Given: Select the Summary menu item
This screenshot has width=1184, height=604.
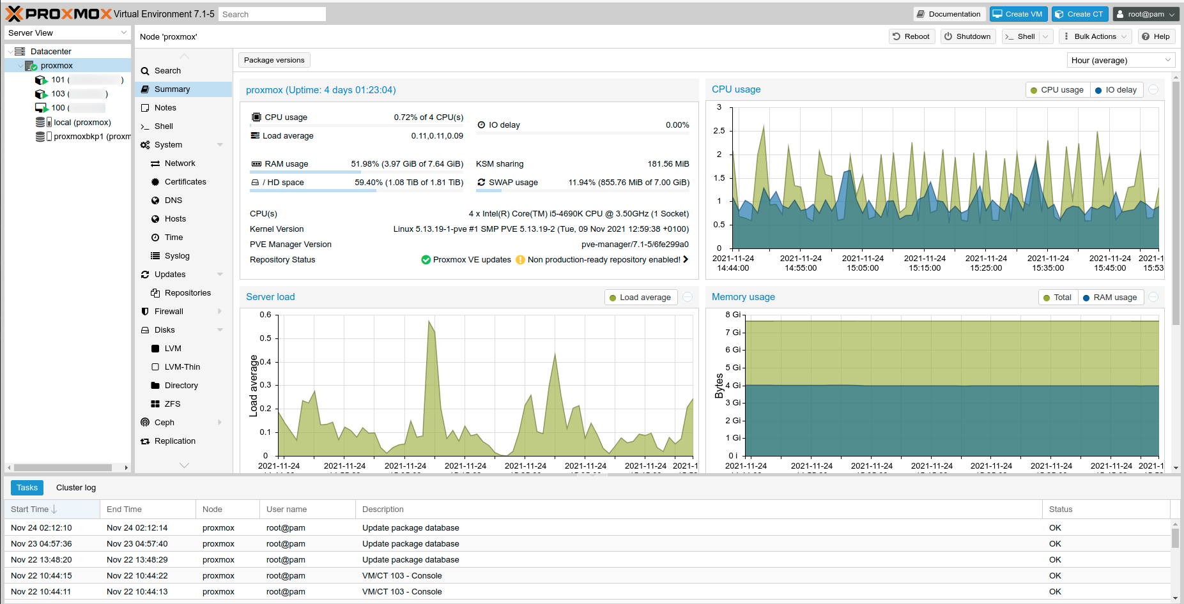Looking at the screenshot, I should click(184, 89).
